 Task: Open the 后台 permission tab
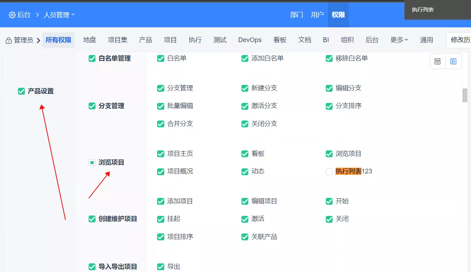pos(372,40)
